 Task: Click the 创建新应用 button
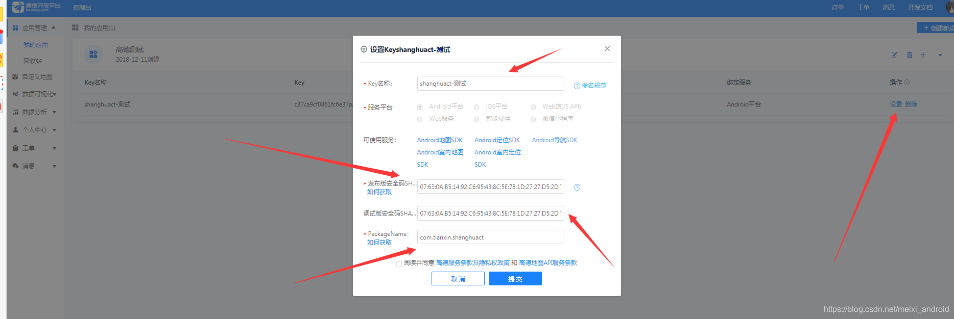936,28
